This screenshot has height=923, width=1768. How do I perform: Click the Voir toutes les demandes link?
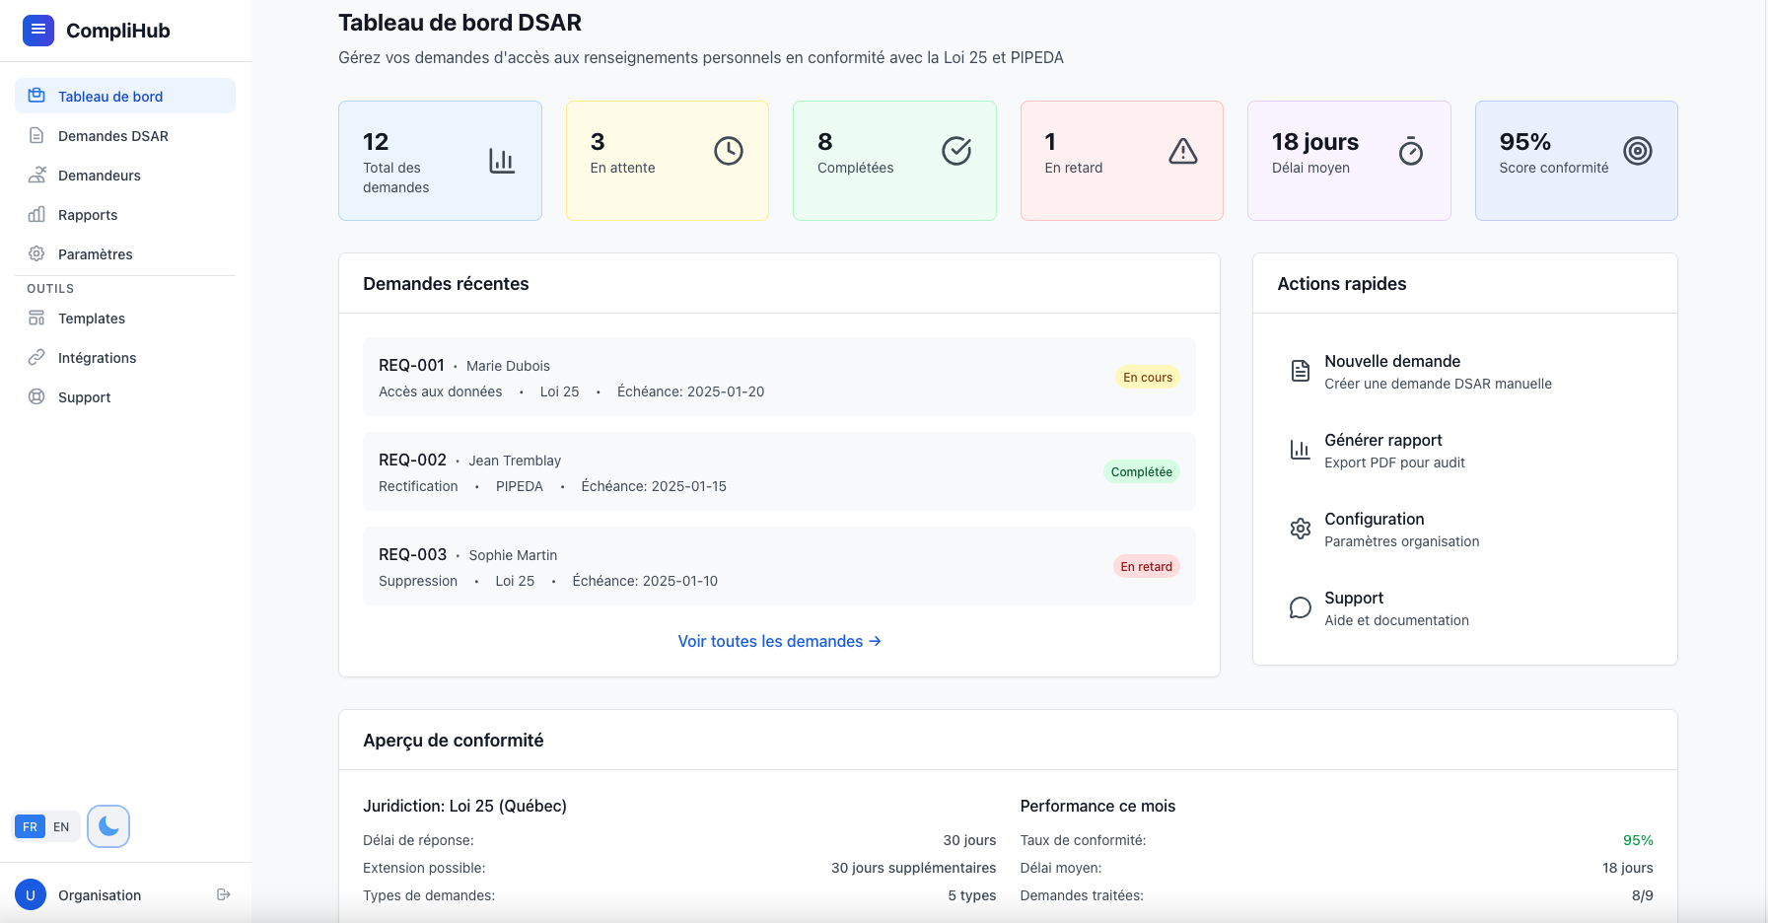point(779,641)
